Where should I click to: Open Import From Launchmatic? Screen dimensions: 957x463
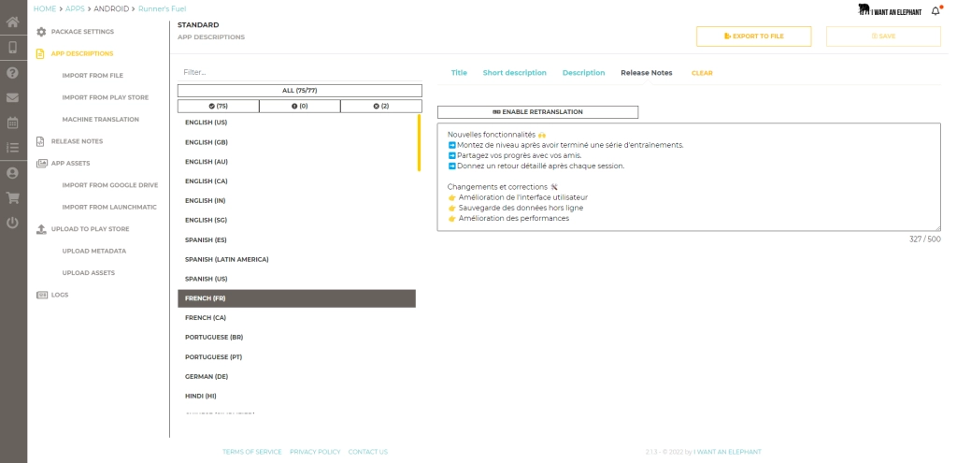pyautogui.click(x=109, y=208)
